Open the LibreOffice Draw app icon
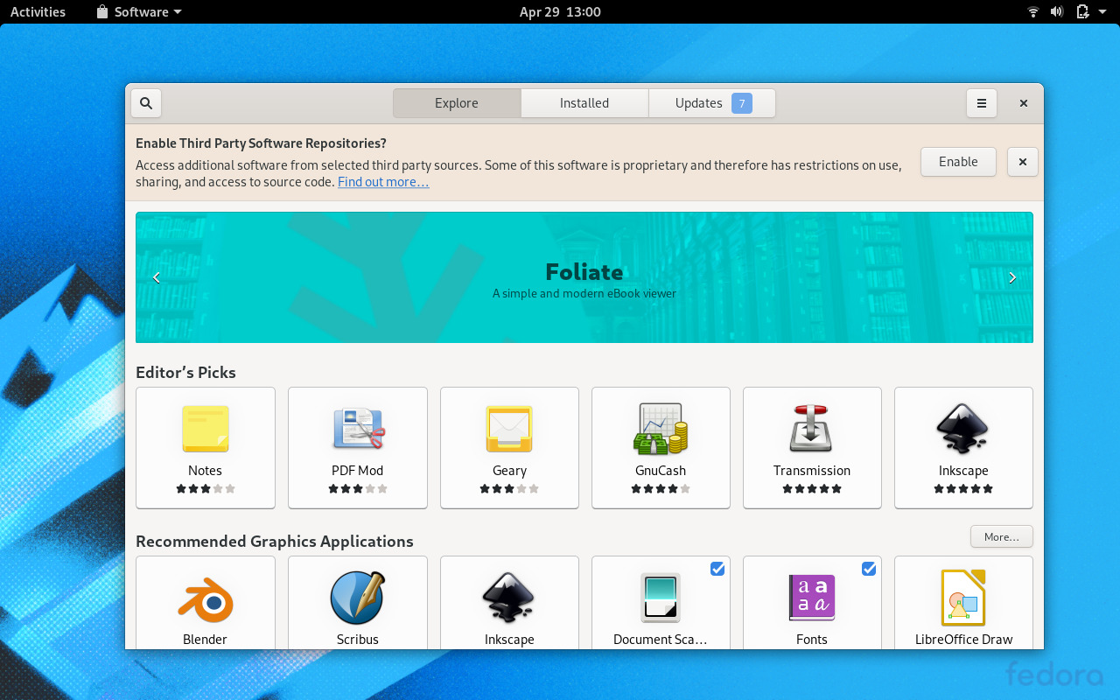This screenshot has height=700, width=1120. click(x=963, y=598)
